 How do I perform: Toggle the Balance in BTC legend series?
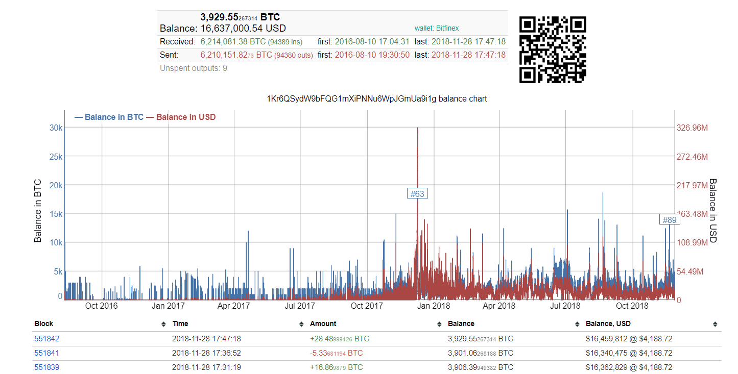click(x=109, y=117)
